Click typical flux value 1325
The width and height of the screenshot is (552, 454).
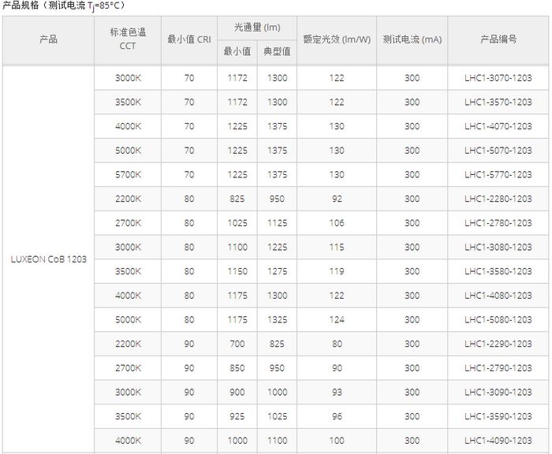click(277, 319)
